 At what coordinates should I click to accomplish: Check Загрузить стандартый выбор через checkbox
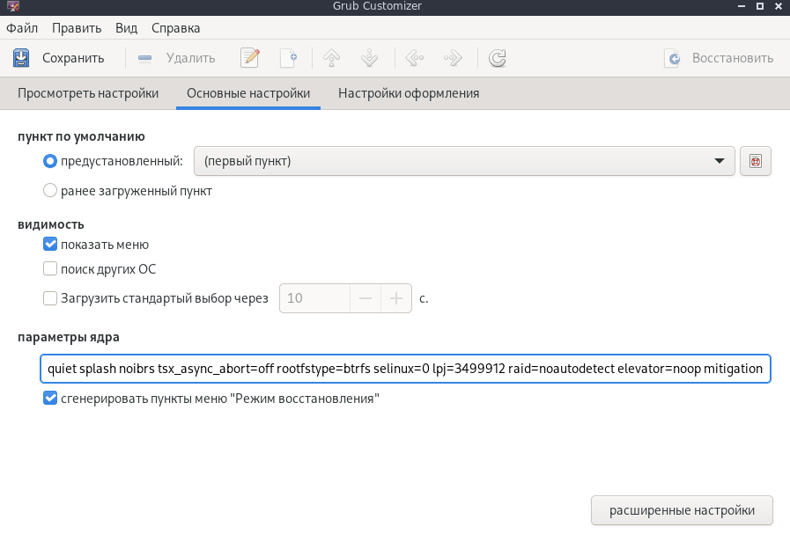click(50, 298)
